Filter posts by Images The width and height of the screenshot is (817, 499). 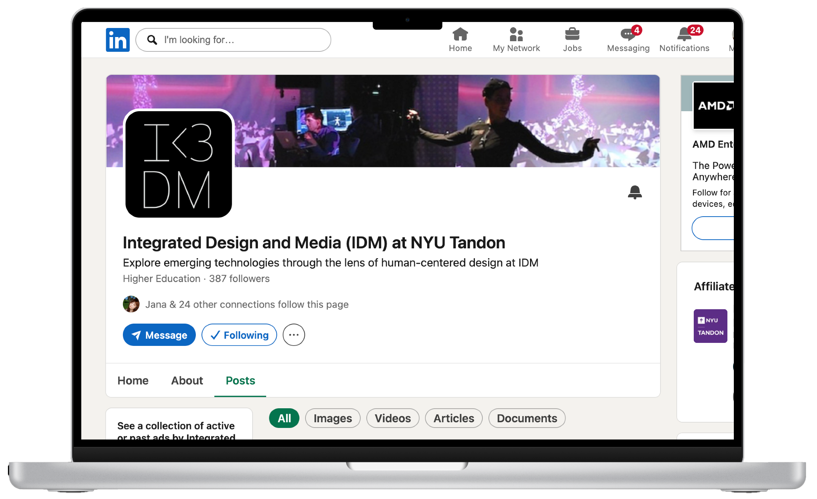tap(333, 418)
